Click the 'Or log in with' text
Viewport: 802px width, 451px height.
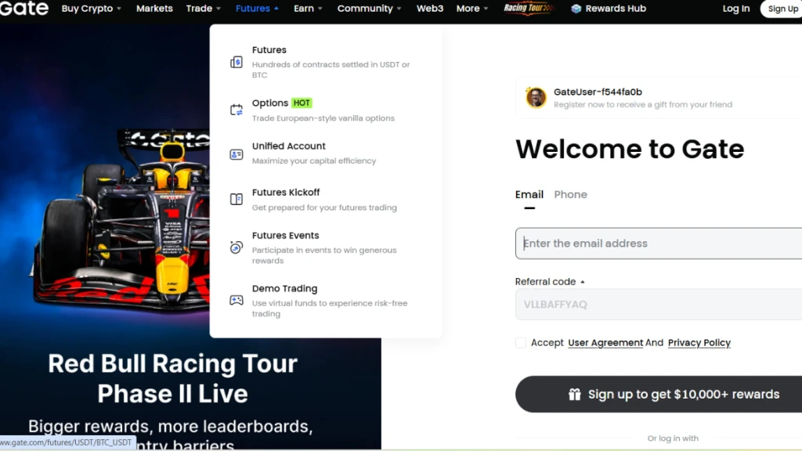(x=673, y=438)
